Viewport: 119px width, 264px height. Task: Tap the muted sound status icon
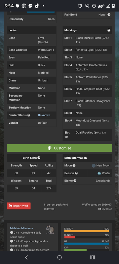(x=87, y=6)
